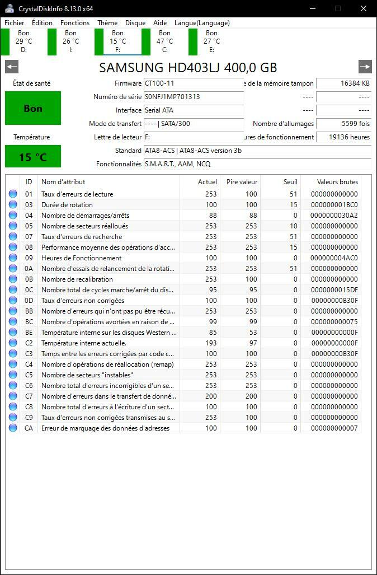Click status orb for attribute ID C7
The width and height of the screenshot is (377, 575).
click(x=13, y=396)
